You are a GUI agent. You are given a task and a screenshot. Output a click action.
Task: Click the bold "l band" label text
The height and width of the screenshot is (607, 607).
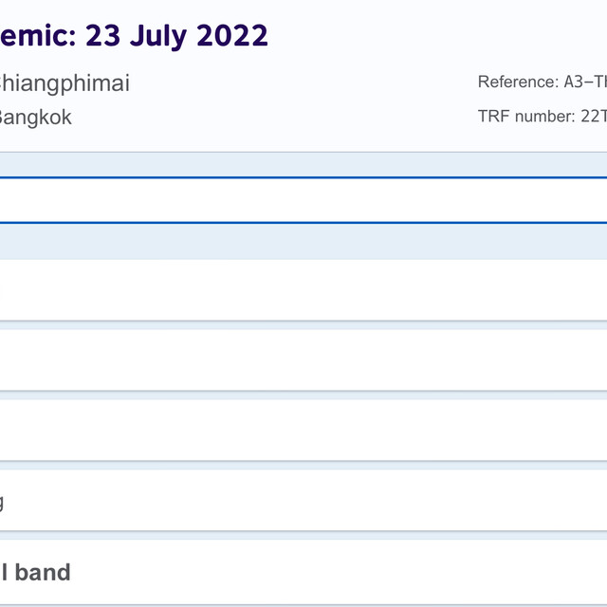[x=36, y=572]
